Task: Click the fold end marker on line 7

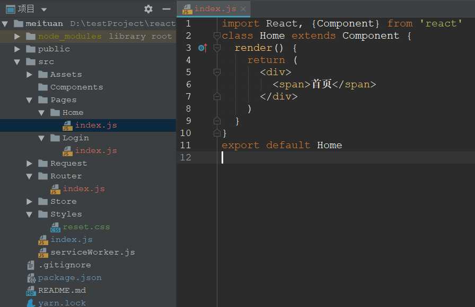Action: pos(217,96)
